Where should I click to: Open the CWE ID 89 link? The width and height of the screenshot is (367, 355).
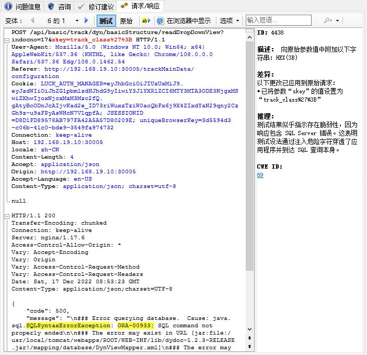click(260, 175)
